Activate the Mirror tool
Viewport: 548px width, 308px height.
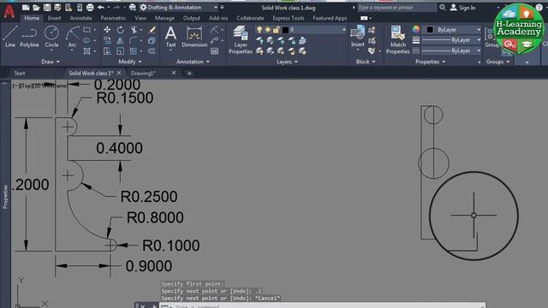pyautogui.click(x=120, y=40)
